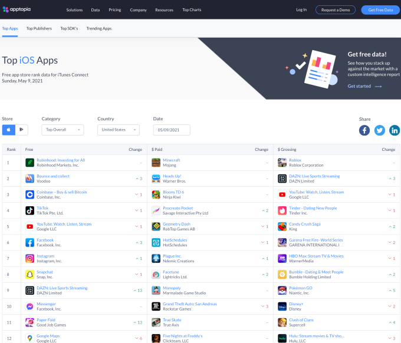Switch to the Top Publishers tab

pyautogui.click(x=39, y=28)
